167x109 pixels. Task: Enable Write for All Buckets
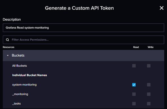pos(149,66)
